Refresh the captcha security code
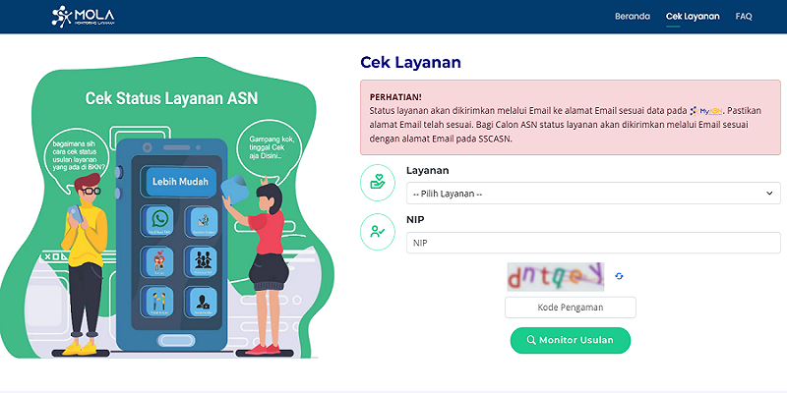Viewport: 787px width, 393px height. 620,276
